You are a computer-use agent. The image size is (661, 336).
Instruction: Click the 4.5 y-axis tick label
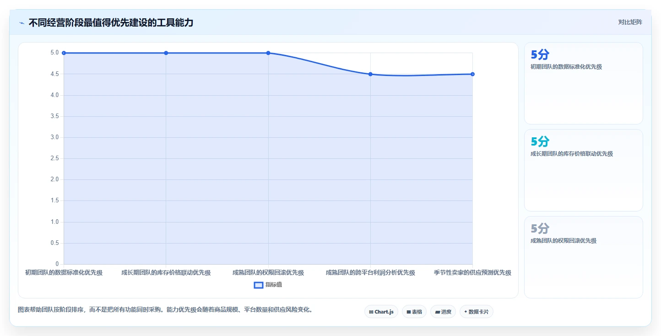[x=54, y=74]
